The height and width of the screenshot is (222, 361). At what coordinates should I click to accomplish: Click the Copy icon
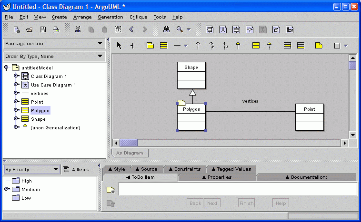coord(91,29)
